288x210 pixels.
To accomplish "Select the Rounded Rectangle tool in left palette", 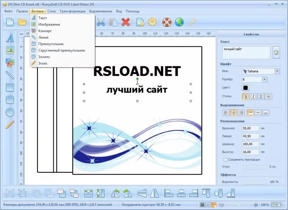I will pos(10,100).
